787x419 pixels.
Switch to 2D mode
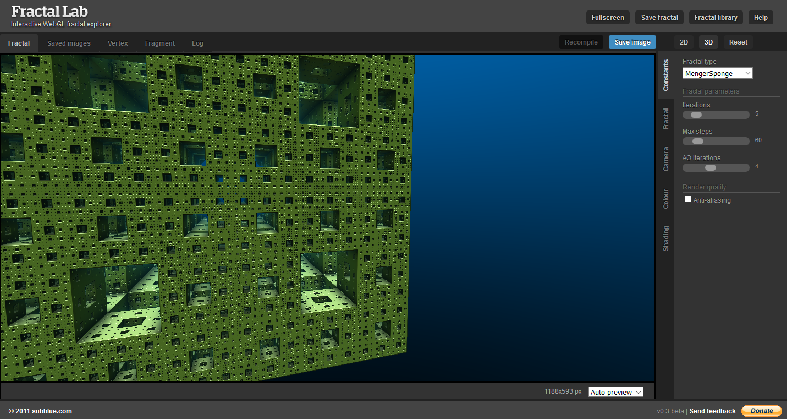(x=684, y=42)
